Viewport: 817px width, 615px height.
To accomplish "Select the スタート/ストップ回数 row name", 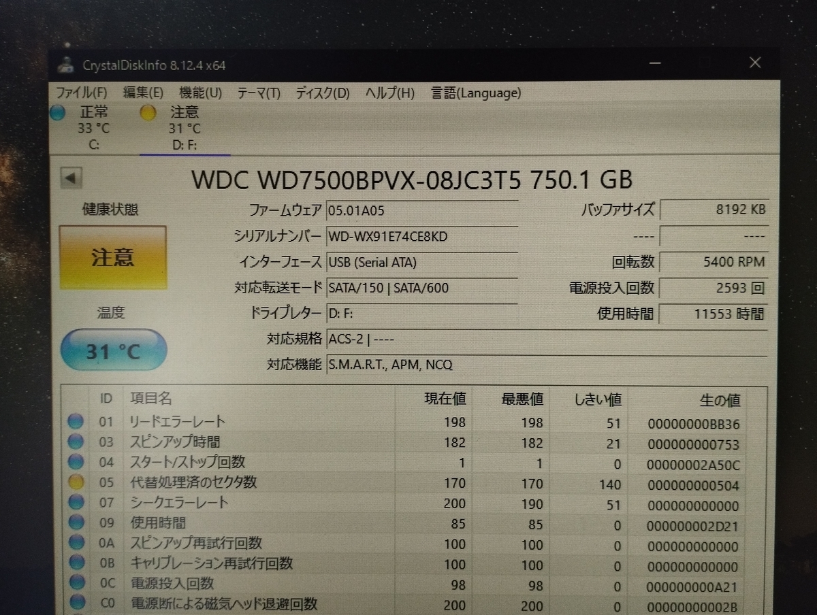I will click(x=187, y=463).
